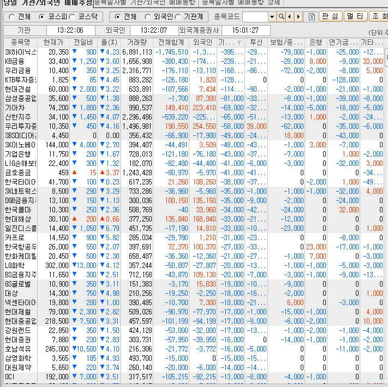Select the 현대해상 row name
Viewport: 388px width, 387px height.
[x=17, y=219]
